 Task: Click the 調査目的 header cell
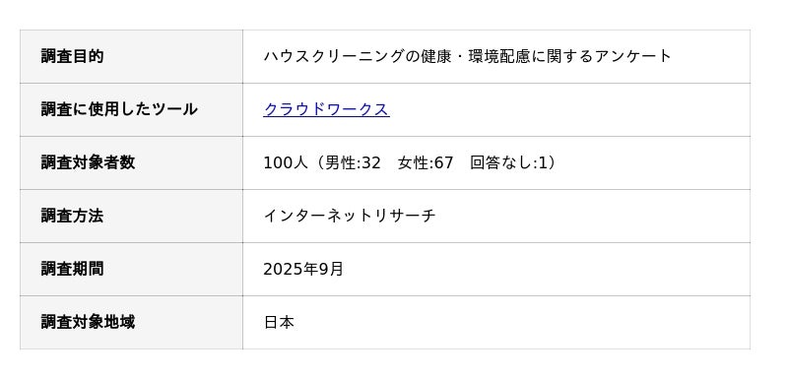tap(131, 57)
